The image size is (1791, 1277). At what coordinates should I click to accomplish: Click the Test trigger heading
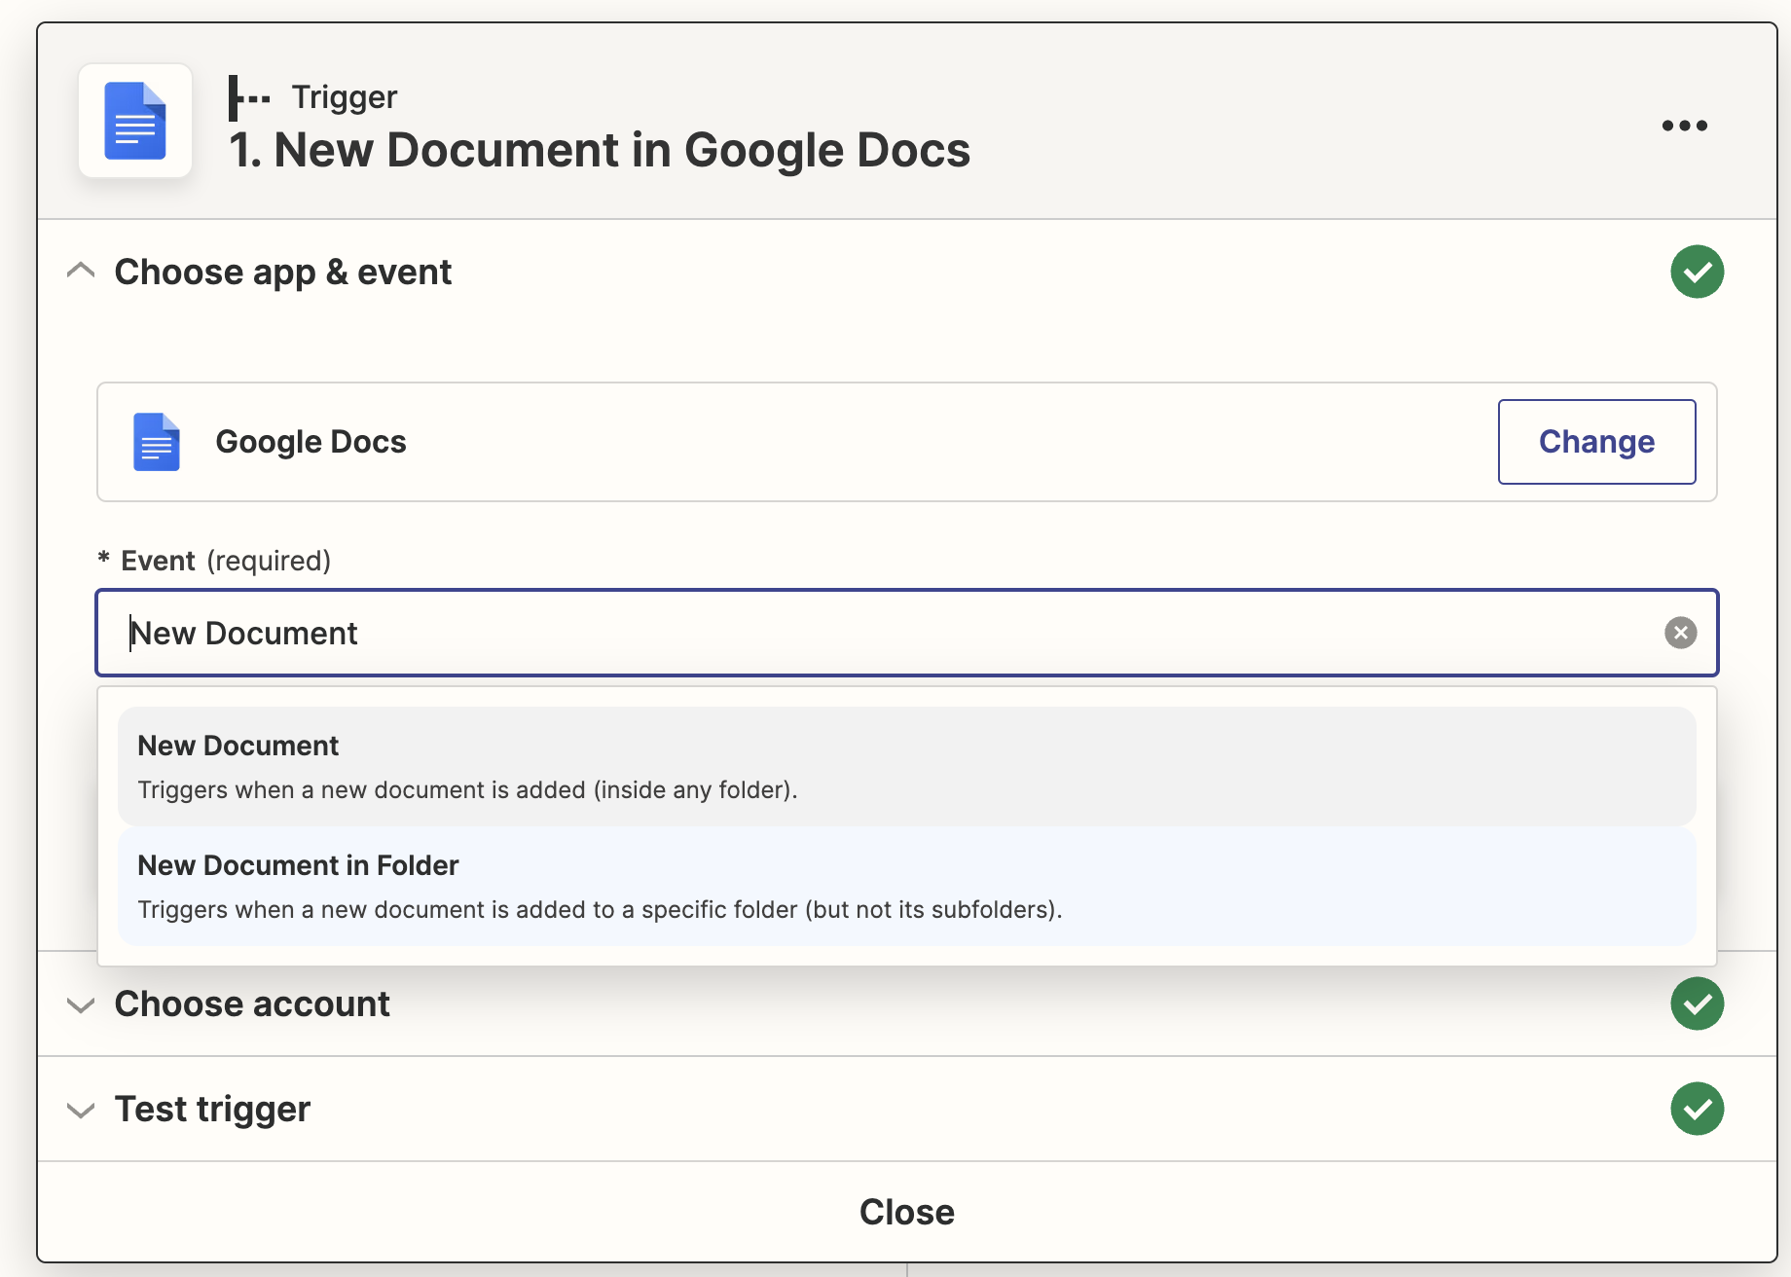[212, 1110]
